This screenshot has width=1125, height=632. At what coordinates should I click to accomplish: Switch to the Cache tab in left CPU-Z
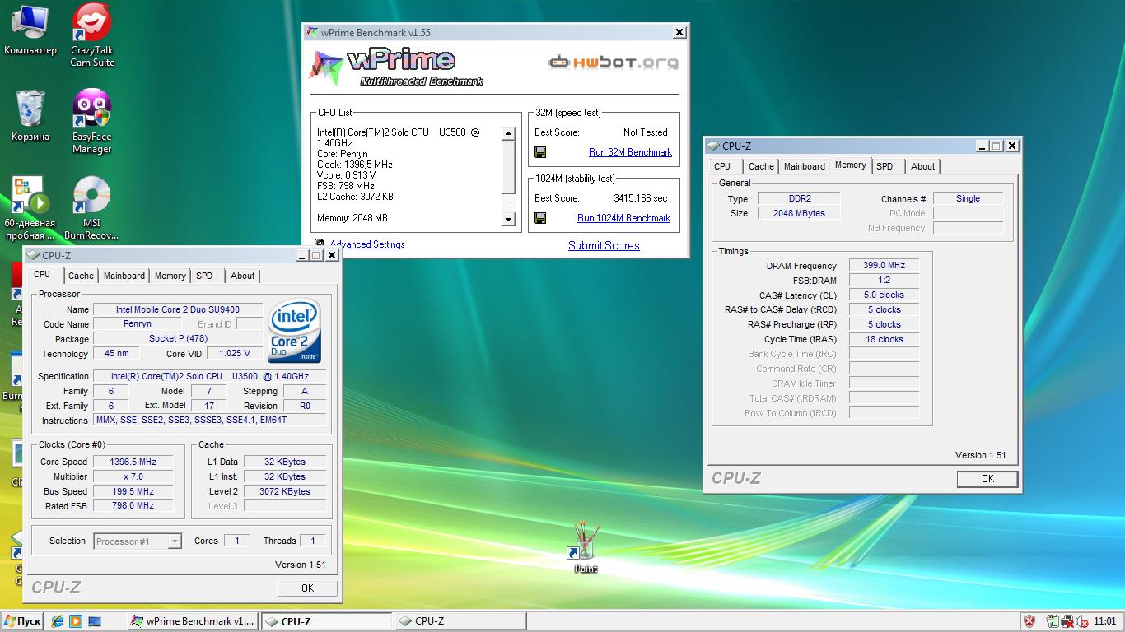pyautogui.click(x=81, y=276)
